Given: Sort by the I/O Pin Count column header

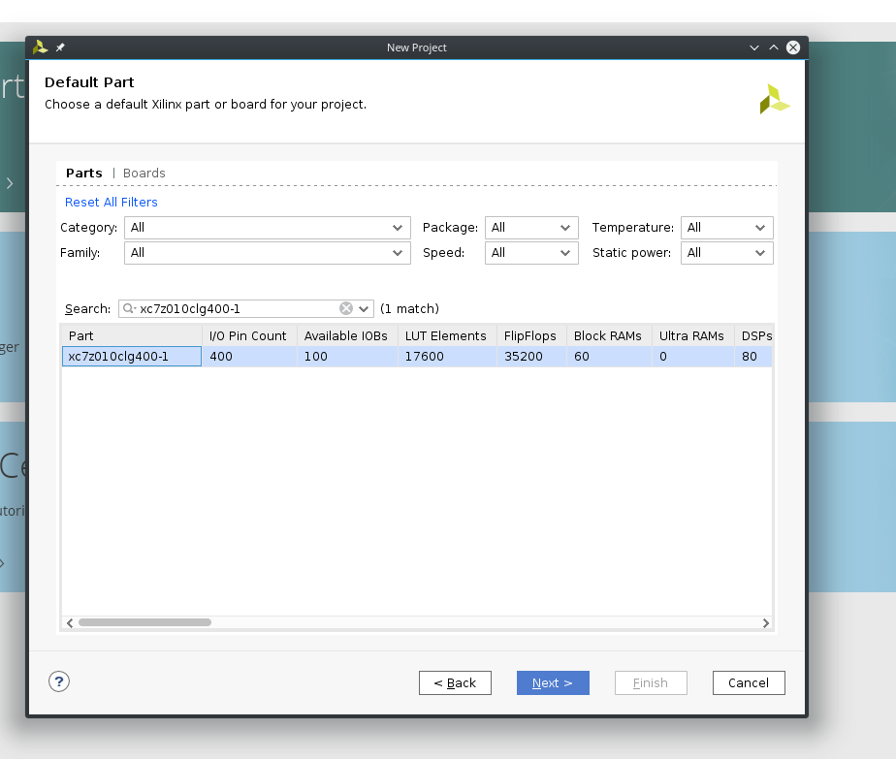Looking at the screenshot, I should coord(249,335).
